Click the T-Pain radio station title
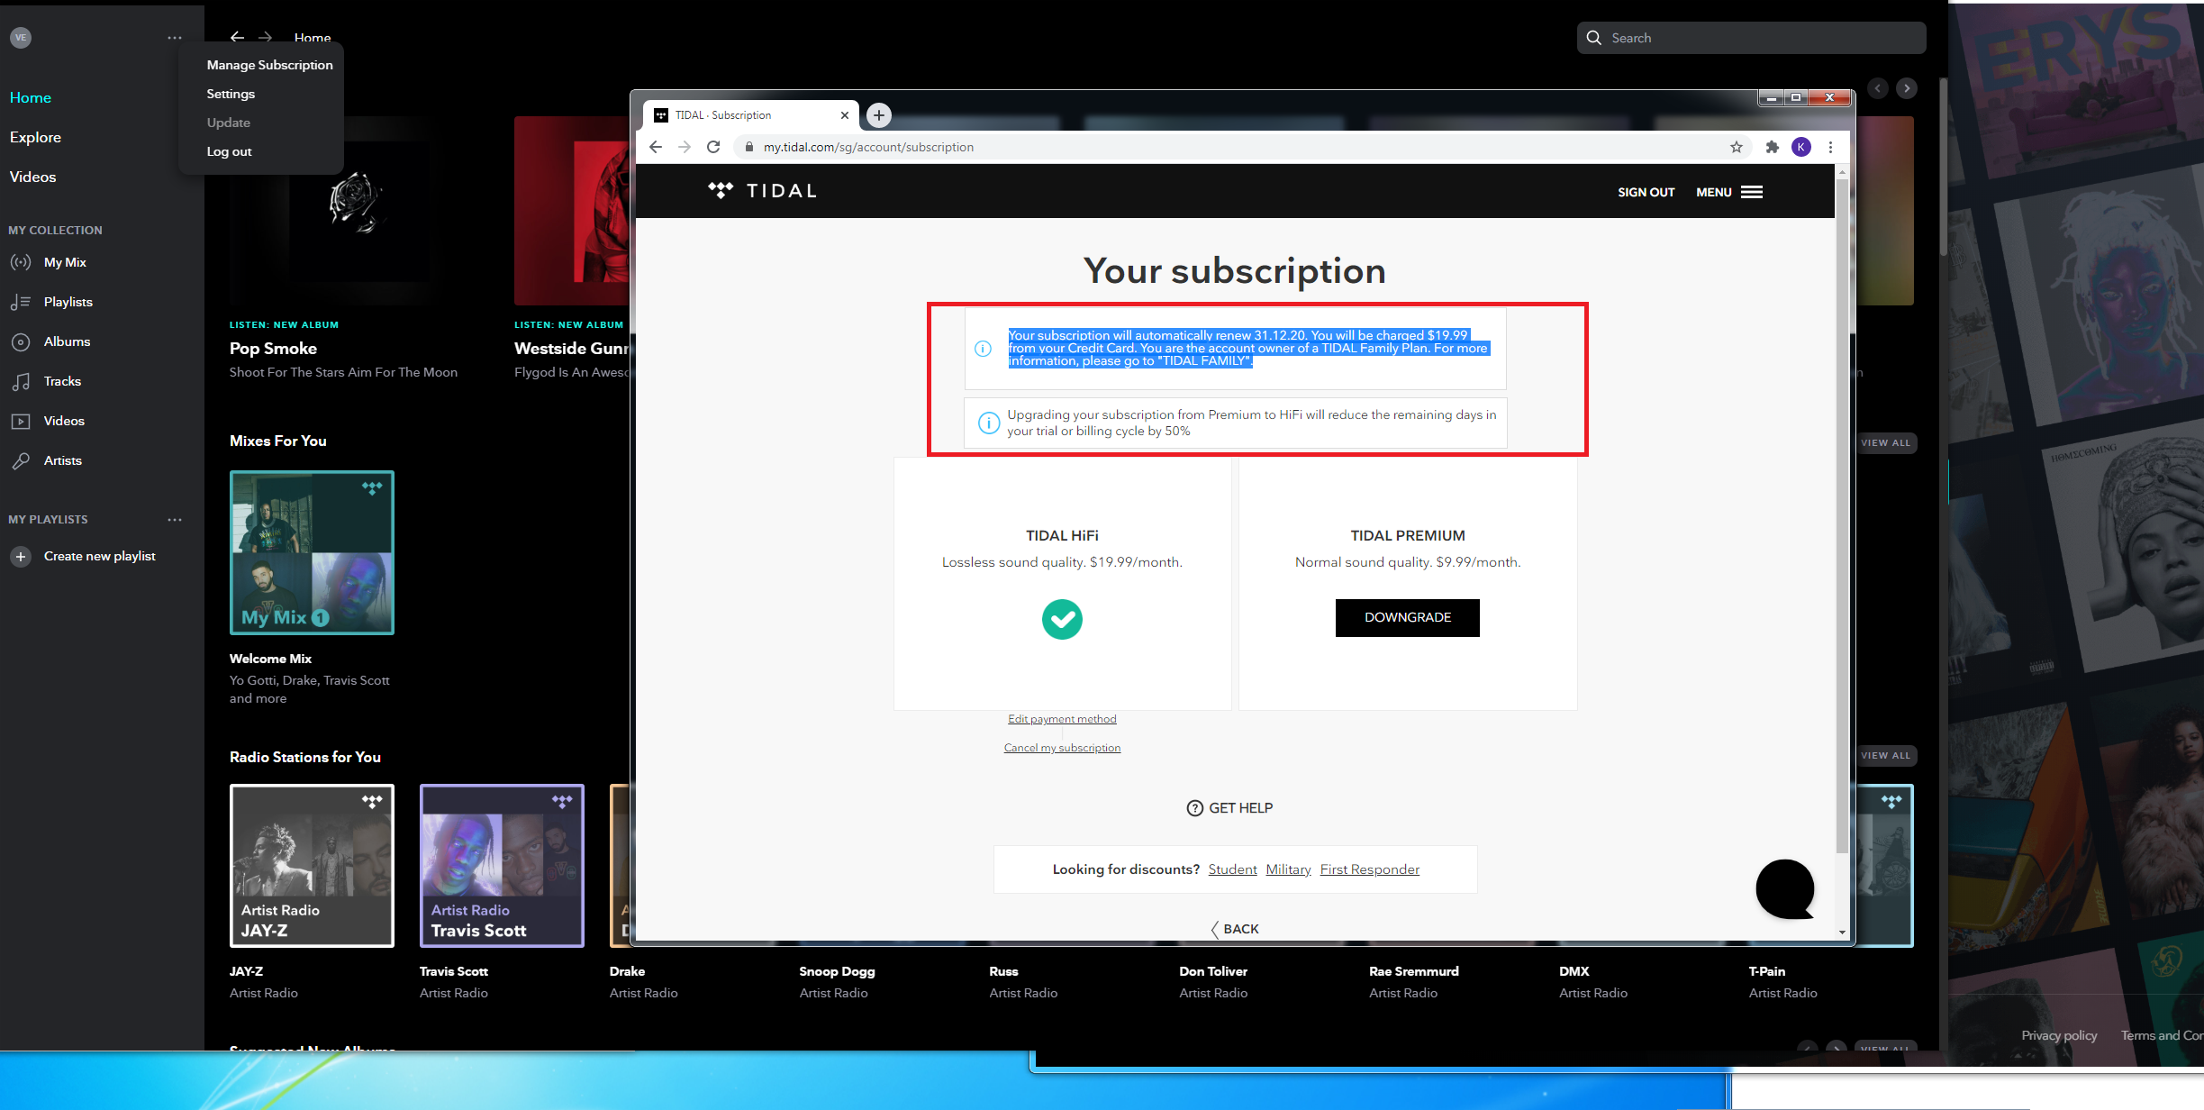The width and height of the screenshot is (2204, 1110). (1766, 971)
